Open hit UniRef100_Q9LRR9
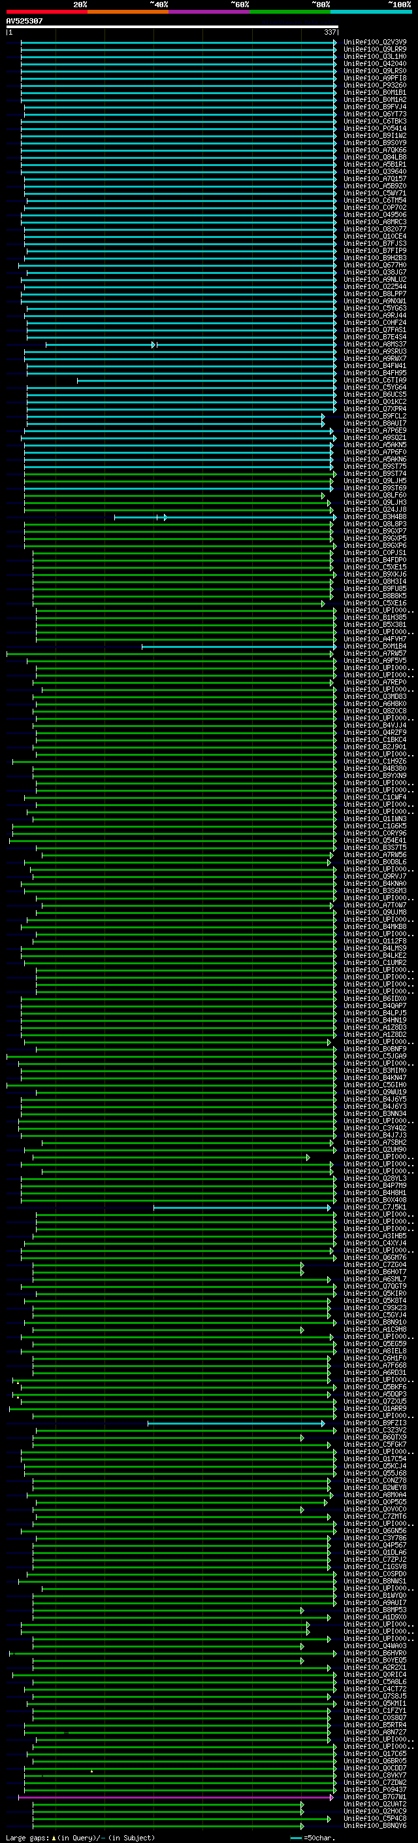This screenshot has height=1843, width=418. (375, 50)
